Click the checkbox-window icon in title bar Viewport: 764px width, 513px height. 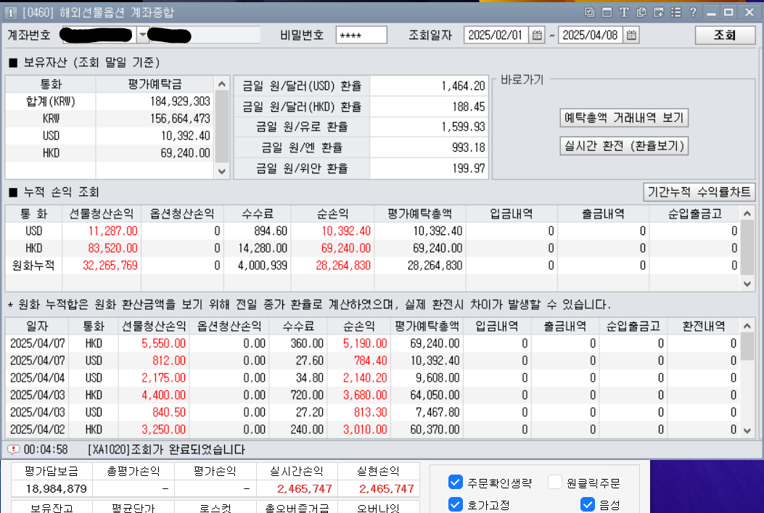tap(590, 12)
